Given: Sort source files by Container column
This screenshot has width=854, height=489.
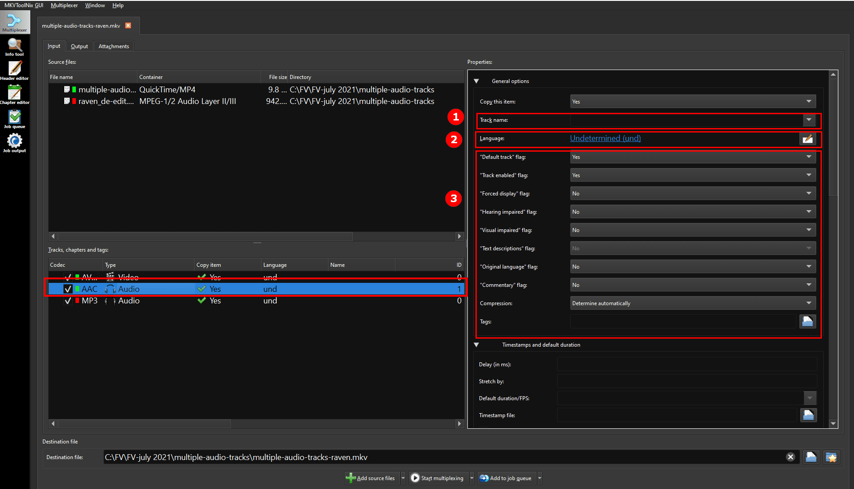Looking at the screenshot, I should click(199, 77).
